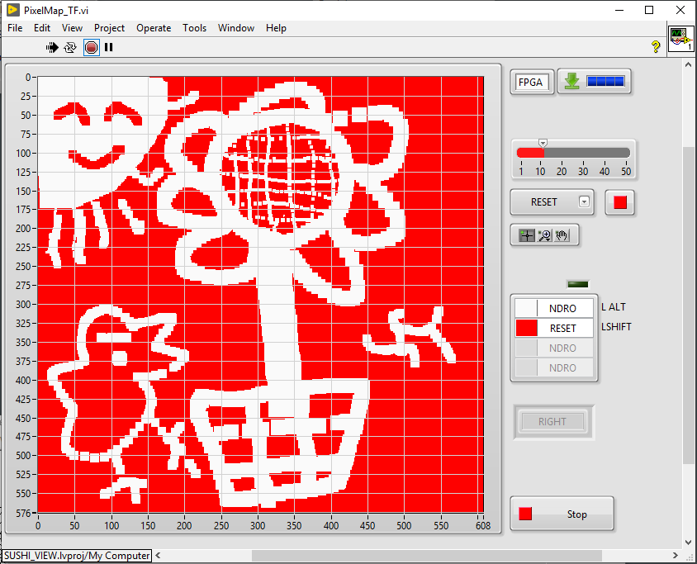The height and width of the screenshot is (564, 697).
Task: Click the green FPGA download arrow
Action: click(x=571, y=81)
